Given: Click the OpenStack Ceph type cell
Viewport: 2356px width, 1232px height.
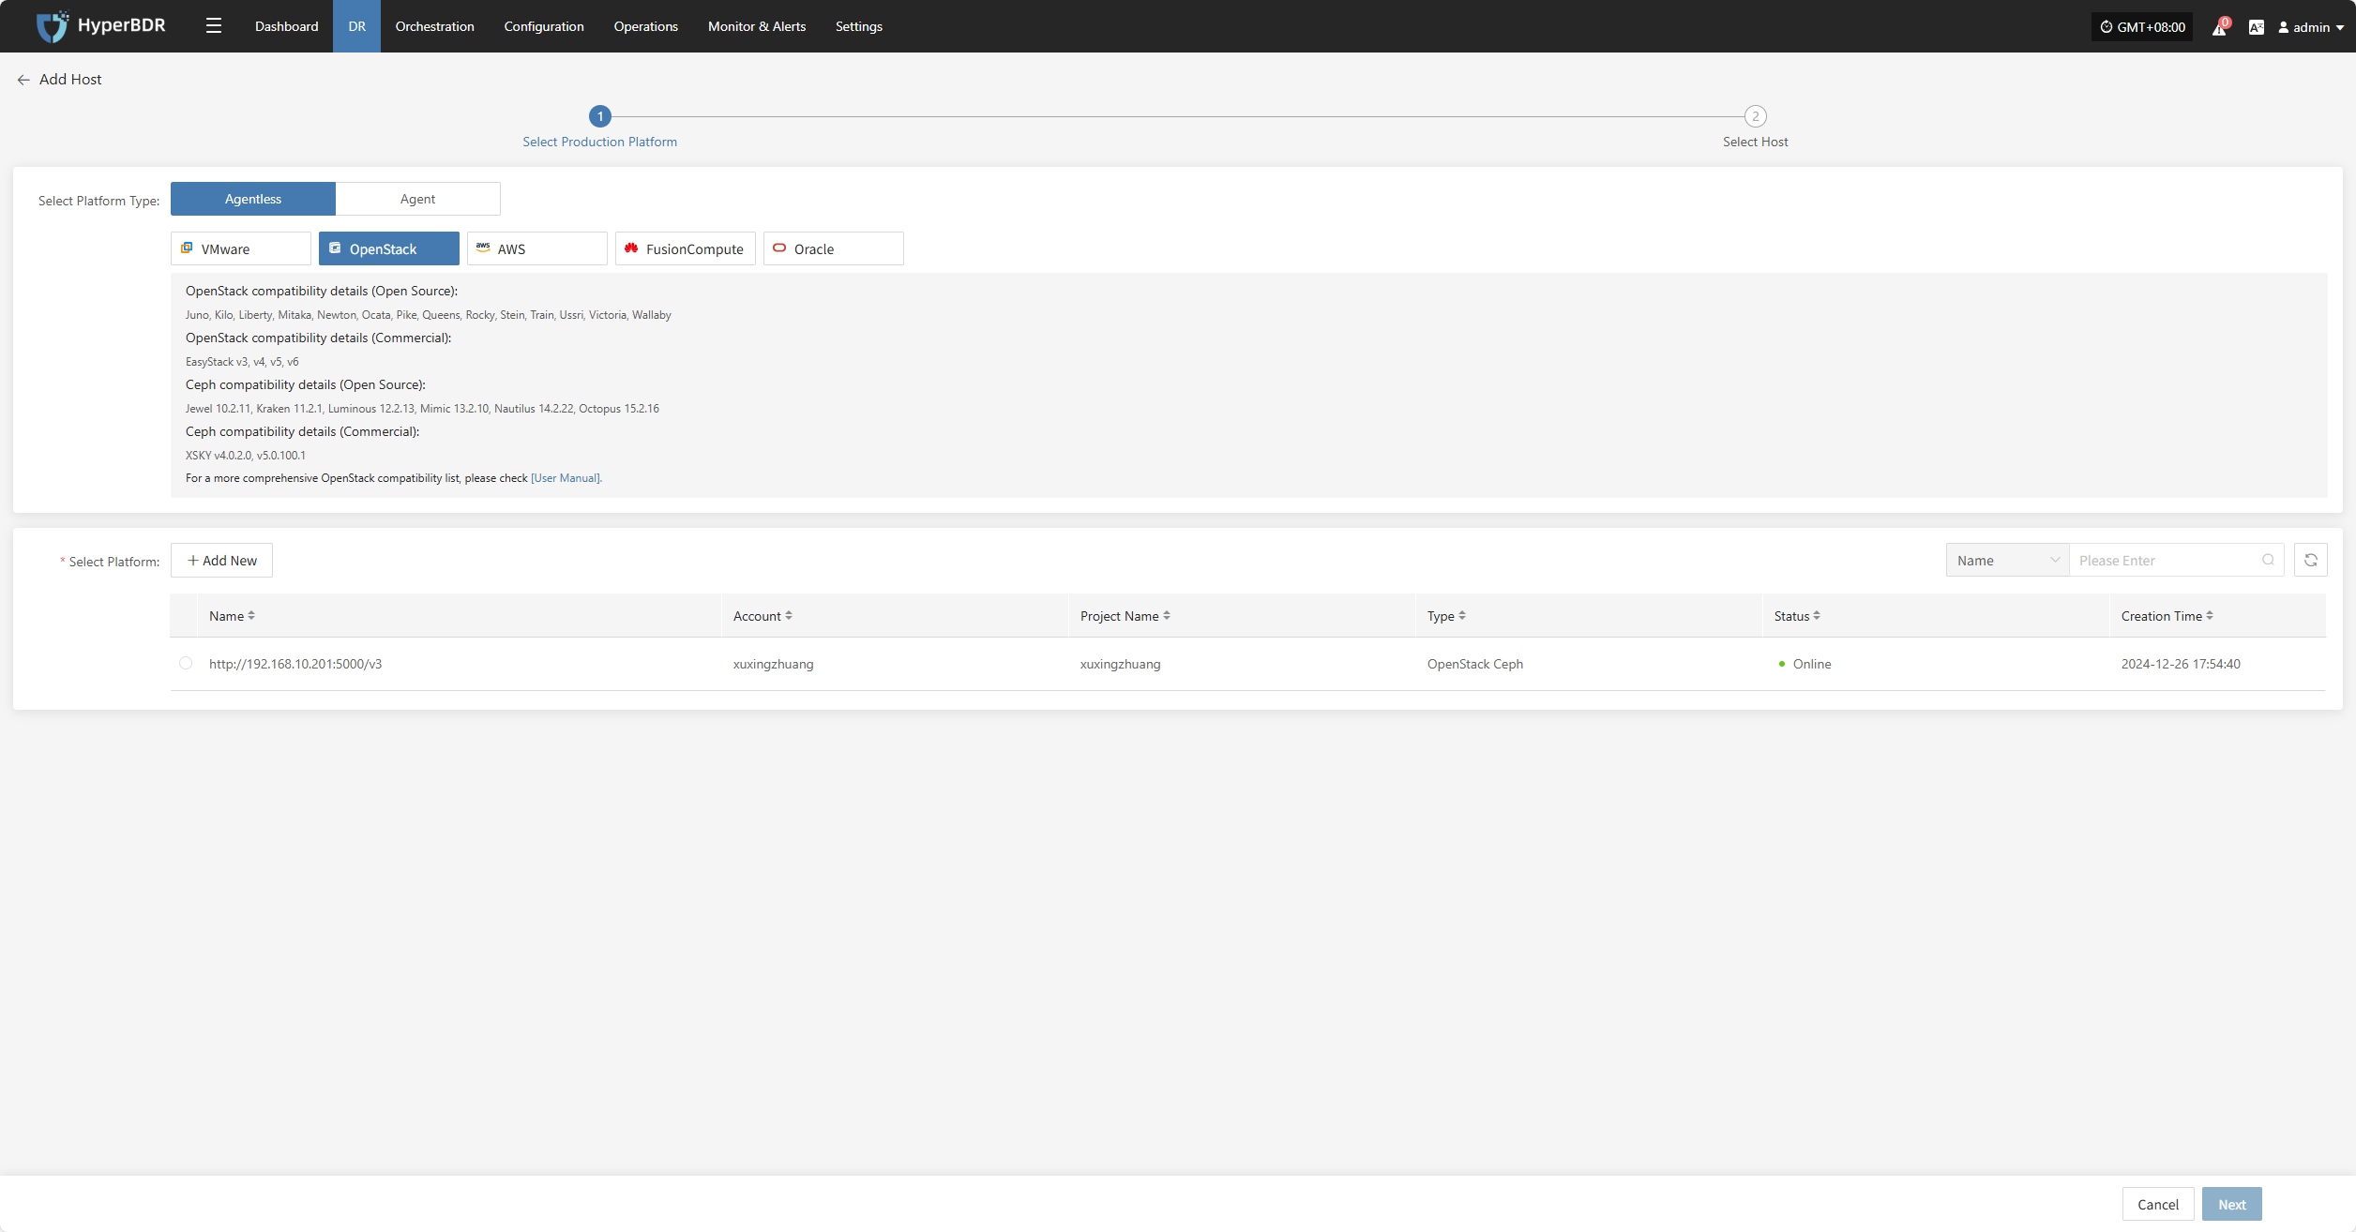Looking at the screenshot, I should point(1475,664).
